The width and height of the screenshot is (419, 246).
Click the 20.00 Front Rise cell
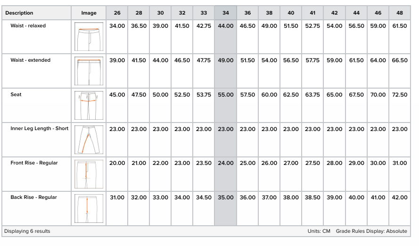pos(117,163)
